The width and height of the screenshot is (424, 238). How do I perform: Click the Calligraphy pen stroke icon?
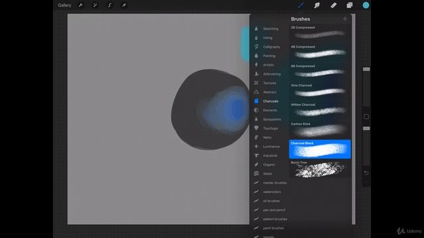256,47
